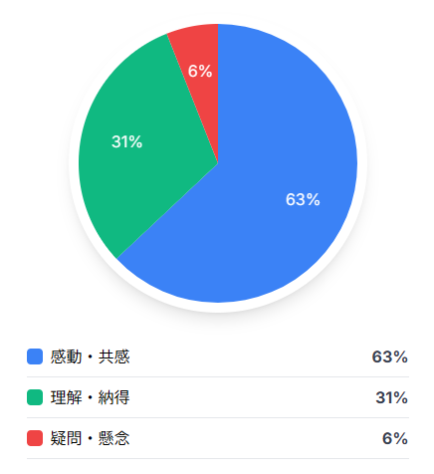
Task: Click the 31% label inside the pie
Action: (x=126, y=141)
